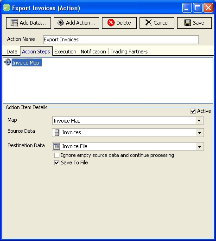Uncheck the Save To File checkbox

coord(57,163)
